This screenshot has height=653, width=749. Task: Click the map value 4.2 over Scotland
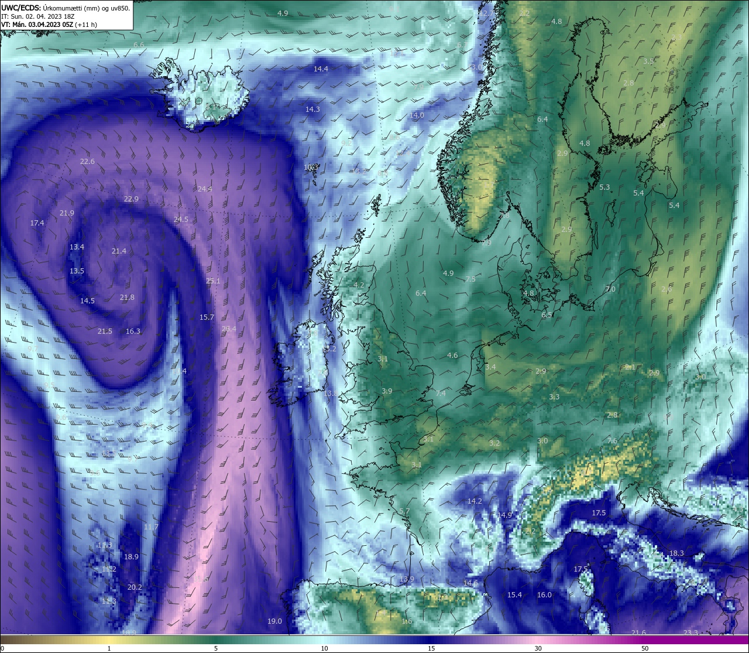pyautogui.click(x=359, y=285)
